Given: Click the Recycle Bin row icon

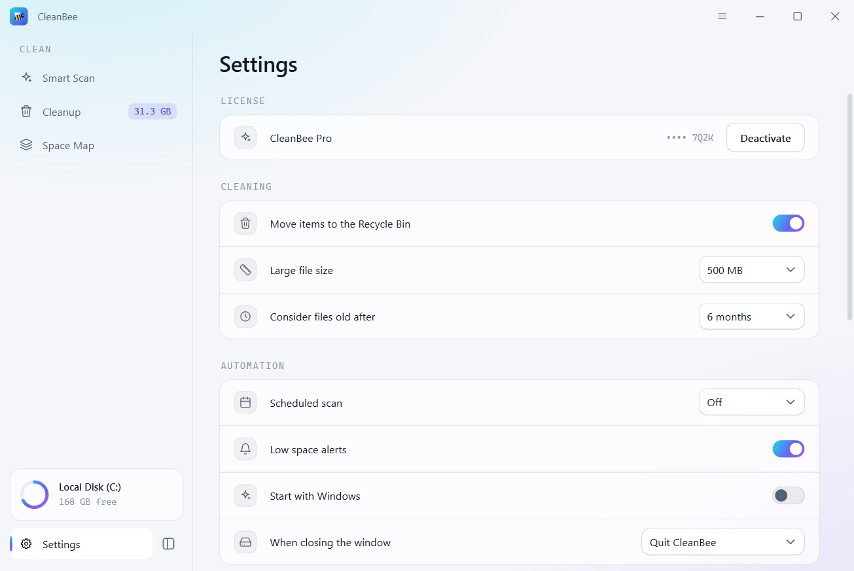Looking at the screenshot, I should coord(245,224).
